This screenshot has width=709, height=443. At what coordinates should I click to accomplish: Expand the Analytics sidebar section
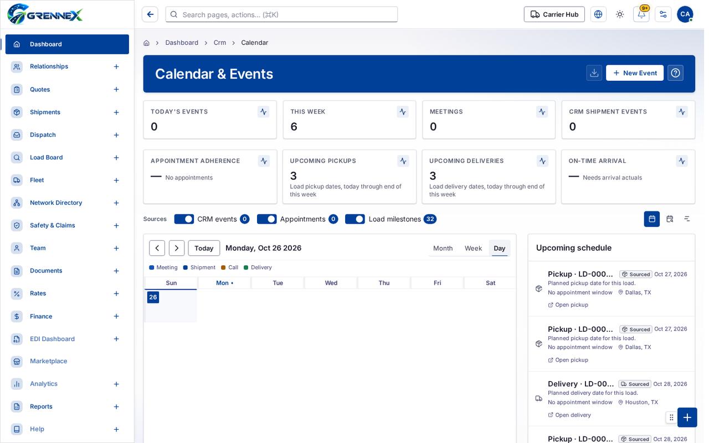pyautogui.click(x=116, y=384)
